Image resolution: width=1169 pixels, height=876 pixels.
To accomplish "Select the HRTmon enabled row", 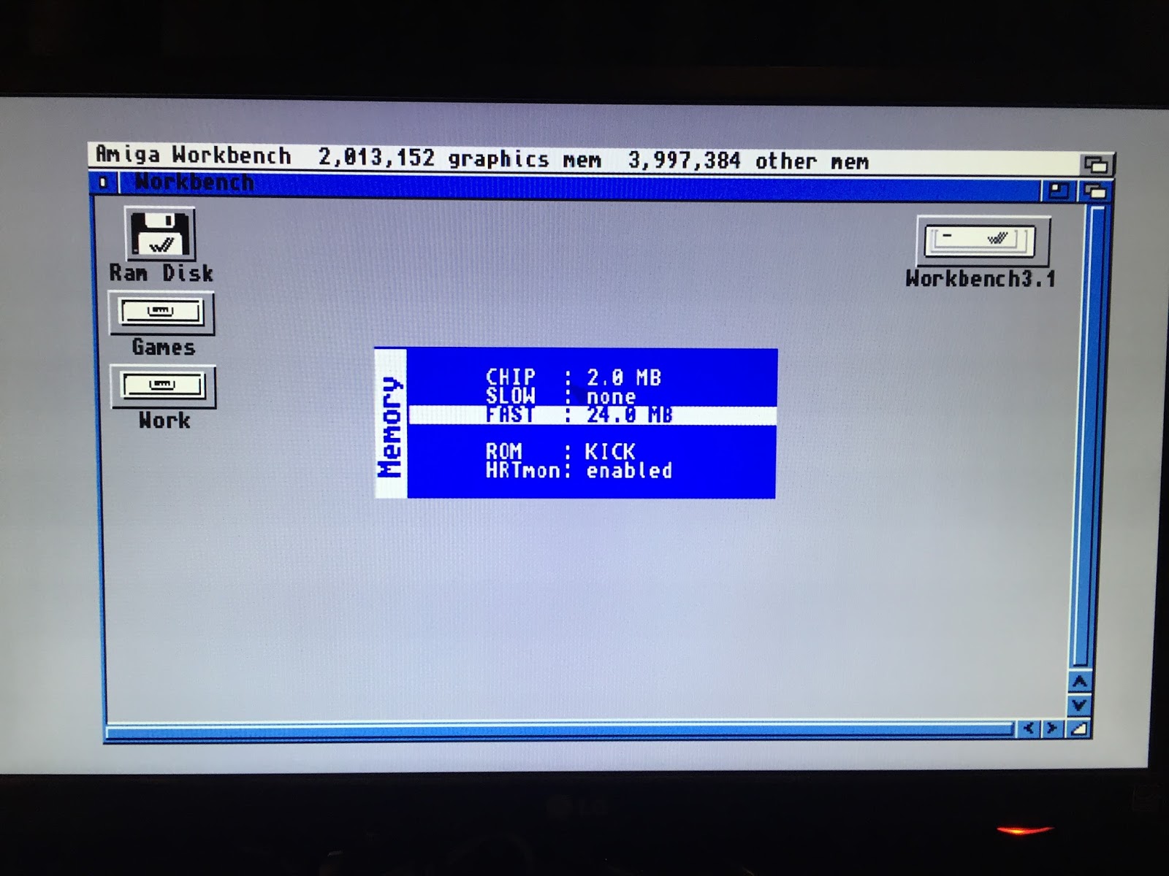I will click(579, 471).
